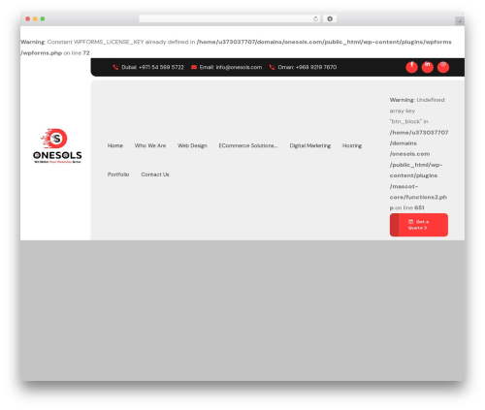
Task: Click the phone icon beside Oman number
Action: (x=272, y=67)
